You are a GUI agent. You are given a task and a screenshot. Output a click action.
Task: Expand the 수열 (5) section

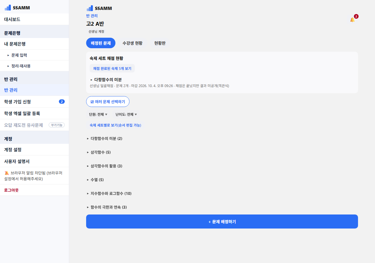[x=95, y=180]
